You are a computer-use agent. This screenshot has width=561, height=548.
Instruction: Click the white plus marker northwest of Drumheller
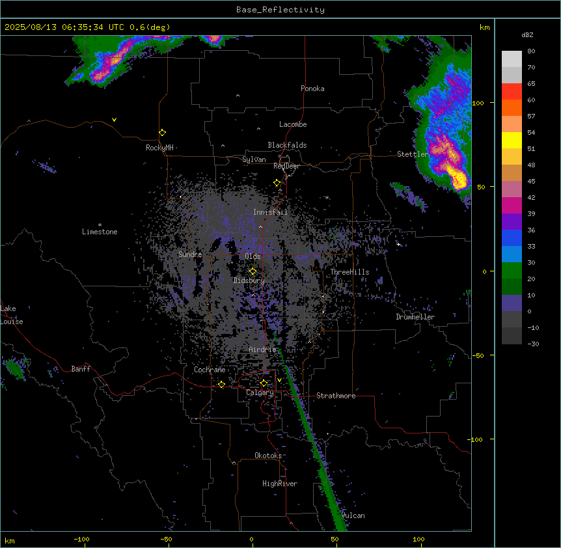398,244
